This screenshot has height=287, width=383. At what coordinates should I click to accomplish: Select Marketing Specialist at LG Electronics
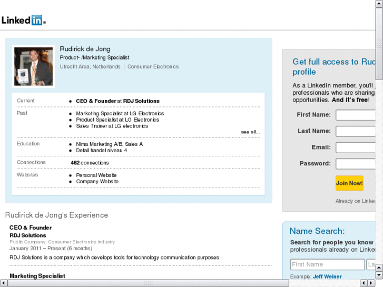click(120, 114)
